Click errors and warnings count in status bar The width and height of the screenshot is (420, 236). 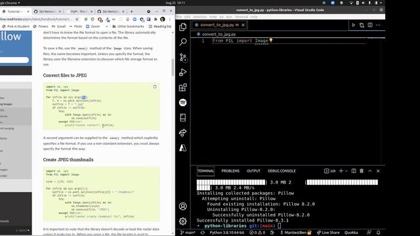coord(257,233)
